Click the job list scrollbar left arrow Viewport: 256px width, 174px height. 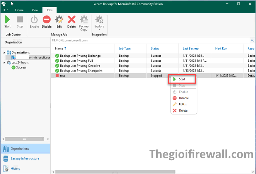click(53, 172)
